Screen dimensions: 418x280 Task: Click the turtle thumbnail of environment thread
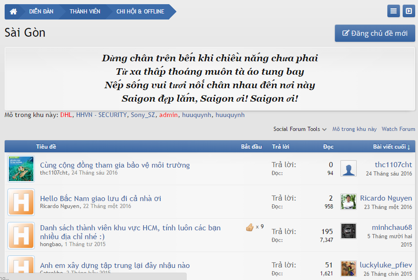pyautogui.click(x=21, y=169)
